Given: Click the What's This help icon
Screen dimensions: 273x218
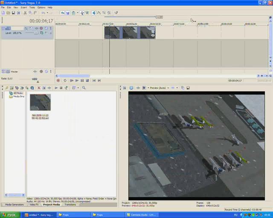Looking at the screenshot, I should (116, 13).
